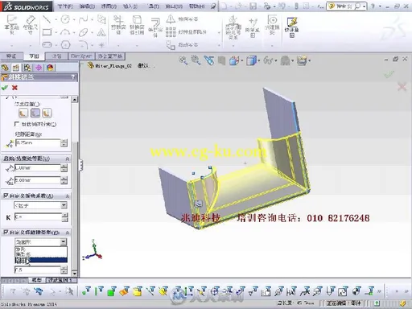Click the gap distance spinner arrows
The width and height of the screenshot is (412, 309).
tap(64, 143)
